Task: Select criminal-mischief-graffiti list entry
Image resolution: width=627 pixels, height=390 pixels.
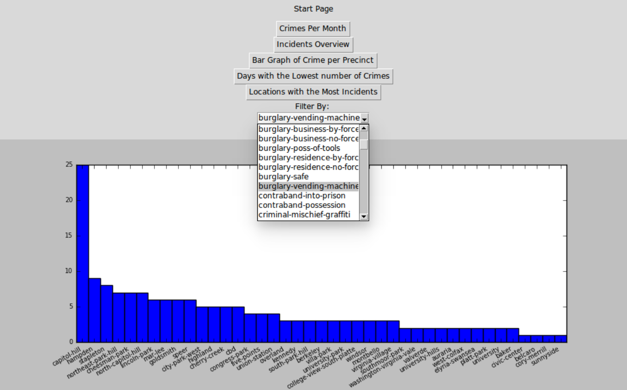Action: [308, 215]
